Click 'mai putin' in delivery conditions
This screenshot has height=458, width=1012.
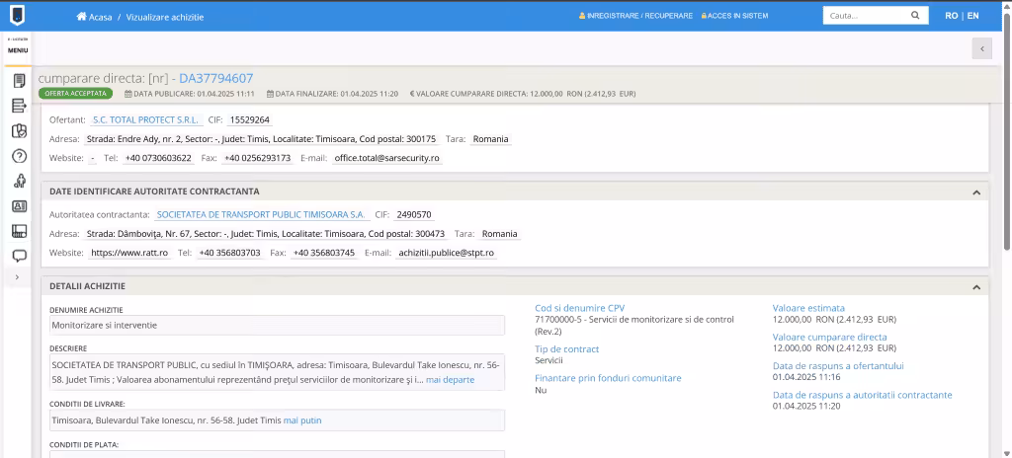click(x=302, y=420)
